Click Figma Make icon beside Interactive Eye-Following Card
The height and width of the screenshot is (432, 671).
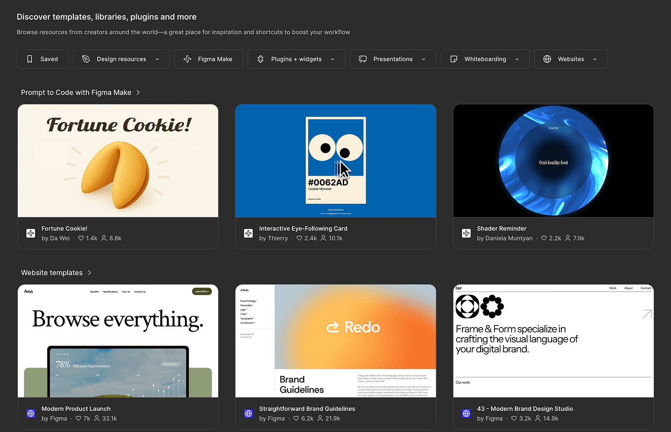(x=248, y=234)
